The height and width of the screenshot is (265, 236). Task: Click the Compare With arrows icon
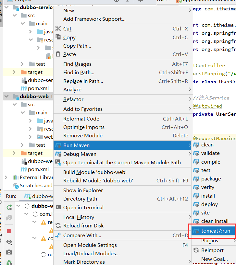click(x=58, y=235)
